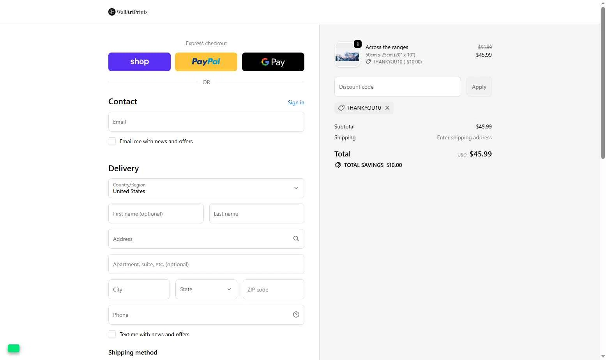Click into the Discount code field
Image resolution: width=606 pixels, height=360 pixels.
click(x=398, y=87)
